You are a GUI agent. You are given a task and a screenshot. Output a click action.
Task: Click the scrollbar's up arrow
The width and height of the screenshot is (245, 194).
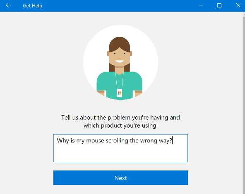(244, 14)
